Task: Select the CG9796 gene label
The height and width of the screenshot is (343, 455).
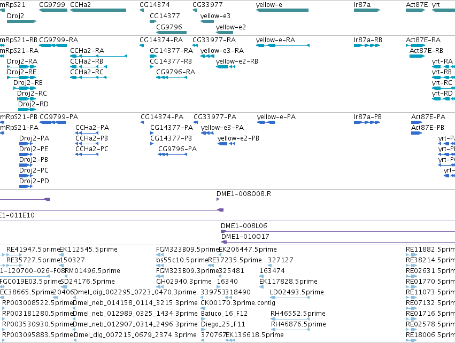Action: click(169, 27)
